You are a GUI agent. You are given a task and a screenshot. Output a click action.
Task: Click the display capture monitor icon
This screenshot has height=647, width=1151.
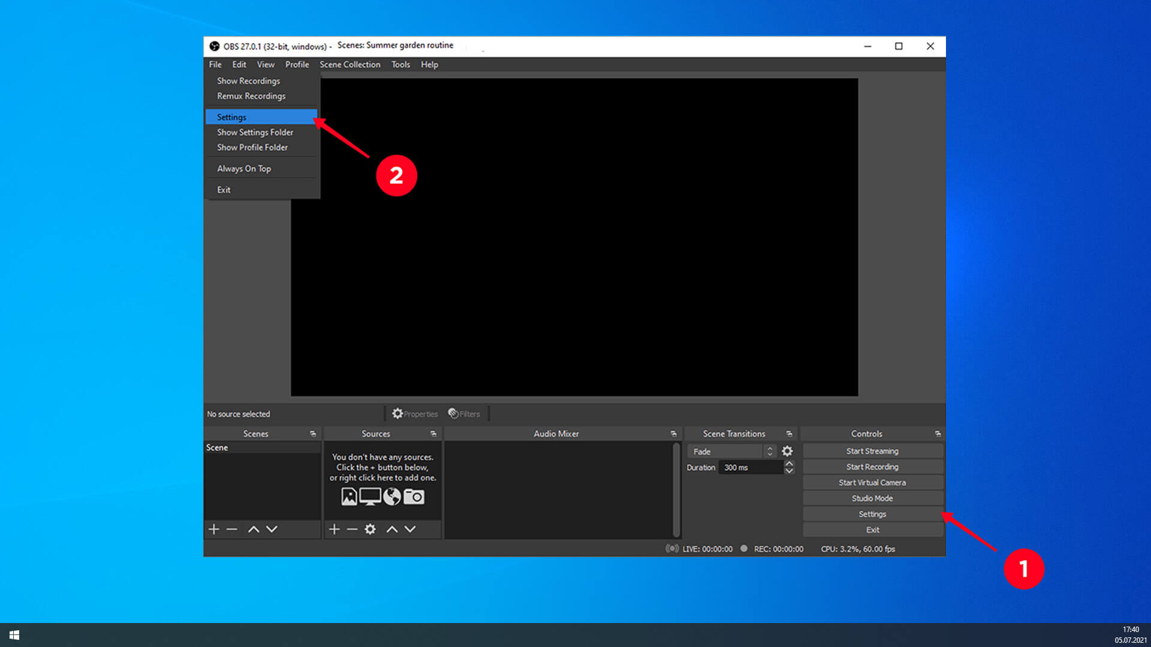(x=370, y=497)
